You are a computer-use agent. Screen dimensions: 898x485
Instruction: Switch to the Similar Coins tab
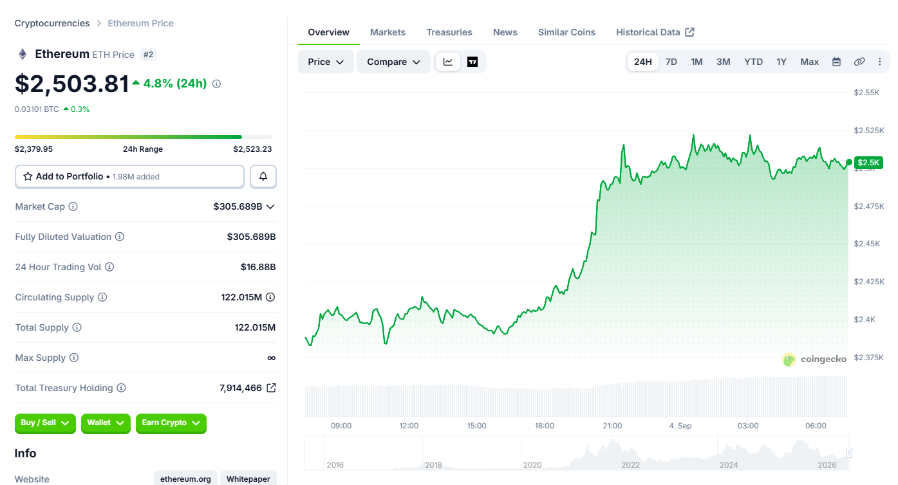[x=566, y=32]
